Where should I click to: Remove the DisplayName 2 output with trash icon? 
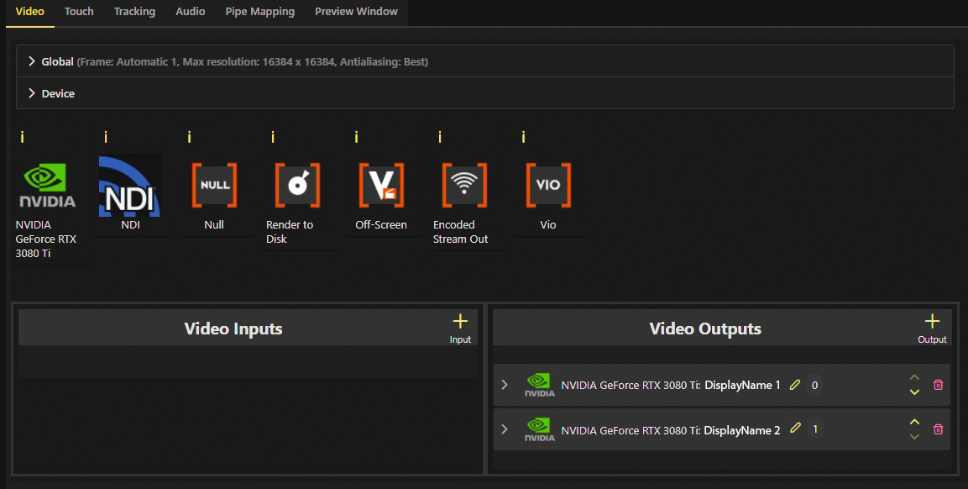(939, 429)
